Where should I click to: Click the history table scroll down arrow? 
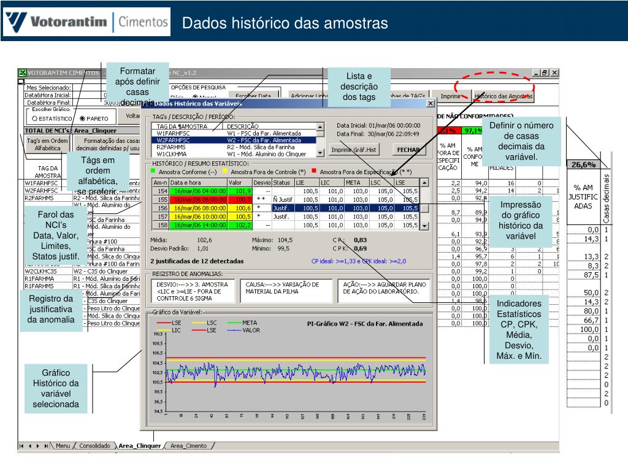[424, 226]
